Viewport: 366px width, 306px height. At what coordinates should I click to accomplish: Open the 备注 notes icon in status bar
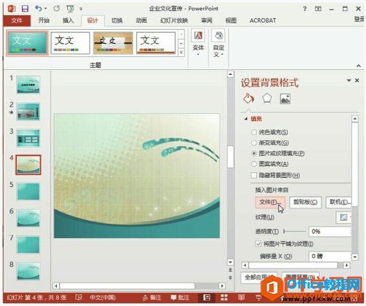pos(152,298)
